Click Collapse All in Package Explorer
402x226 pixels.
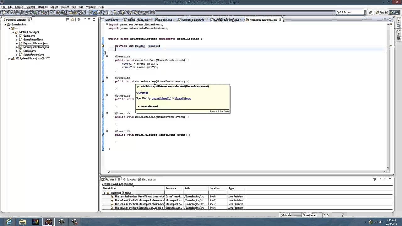tap(68, 19)
